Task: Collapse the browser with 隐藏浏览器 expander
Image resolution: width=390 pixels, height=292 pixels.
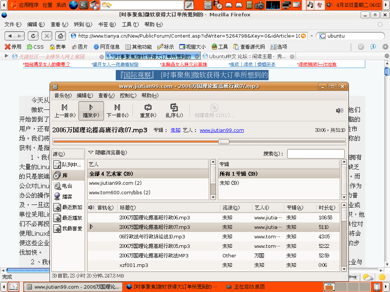Action: coord(108,152)
